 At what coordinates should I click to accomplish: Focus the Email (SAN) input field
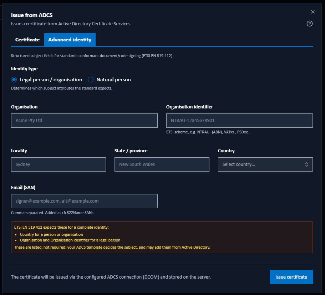[84, 201]
